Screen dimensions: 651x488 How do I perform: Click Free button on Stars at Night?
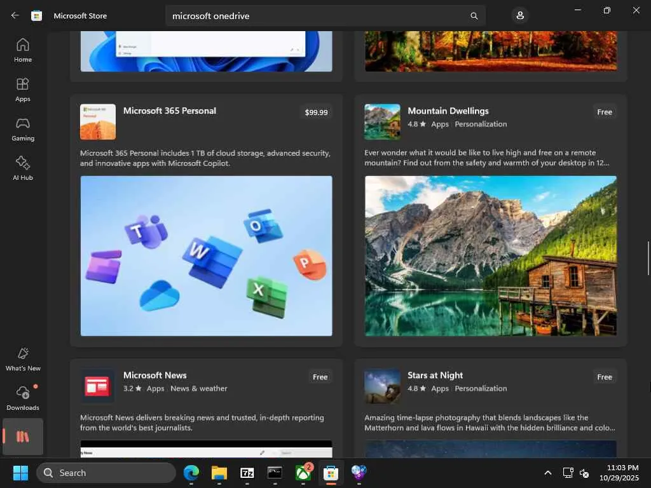[605, 377]
